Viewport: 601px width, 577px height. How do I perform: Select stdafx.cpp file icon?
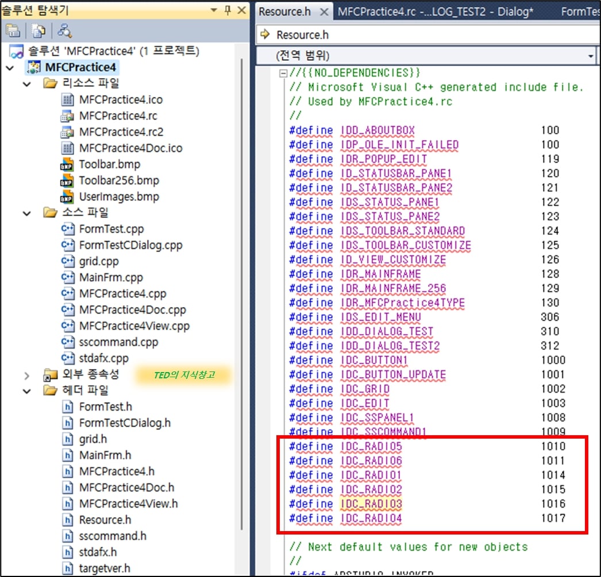(68, 358)
